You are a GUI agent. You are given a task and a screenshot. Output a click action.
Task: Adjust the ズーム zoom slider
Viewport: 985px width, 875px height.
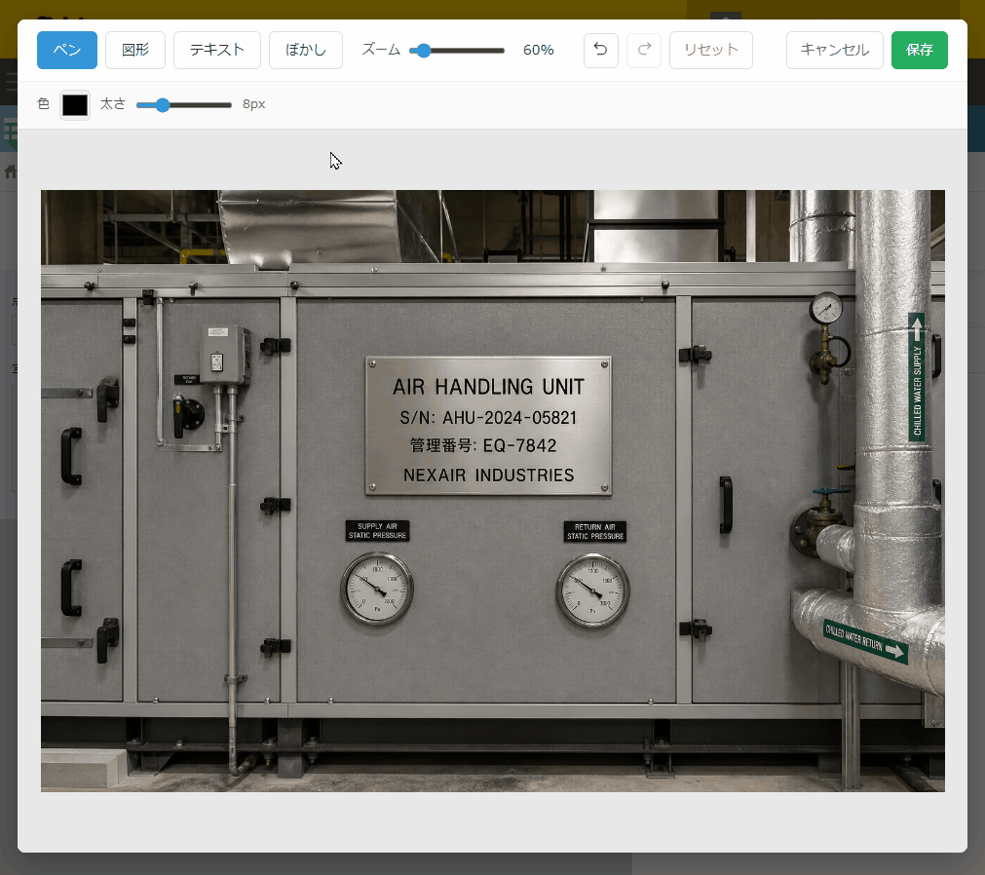[457, 51]
